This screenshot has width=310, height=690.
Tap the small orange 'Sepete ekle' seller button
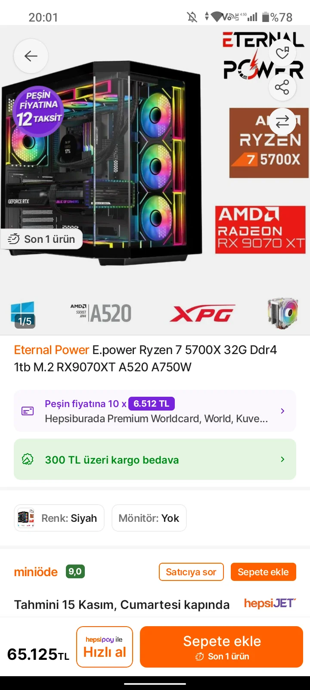click(263, 572)
